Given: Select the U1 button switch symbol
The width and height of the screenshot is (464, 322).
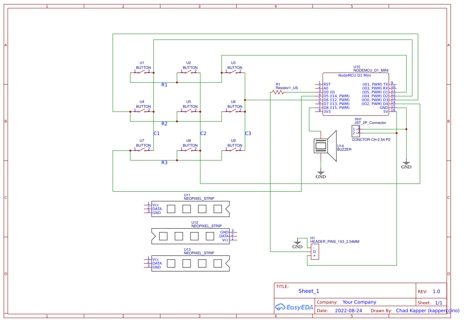Looking at the screenshot, I should point(142,72).
